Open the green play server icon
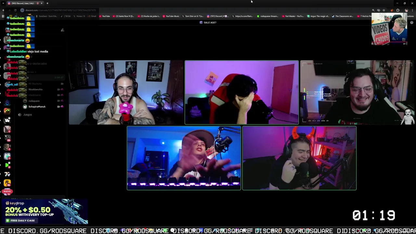 coord(7,165)
